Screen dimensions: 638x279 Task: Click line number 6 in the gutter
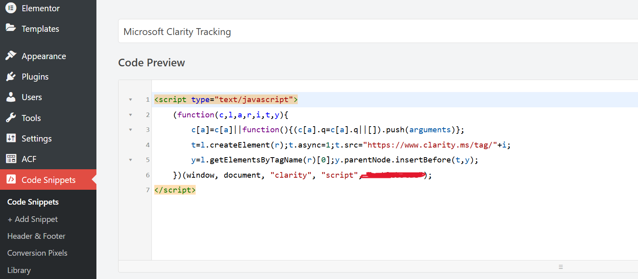click(148, 175)
